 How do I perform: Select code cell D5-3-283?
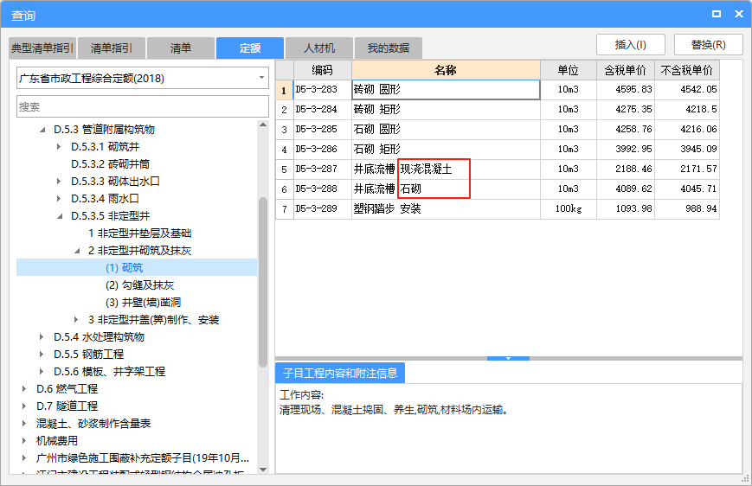(x=322, y=90)
